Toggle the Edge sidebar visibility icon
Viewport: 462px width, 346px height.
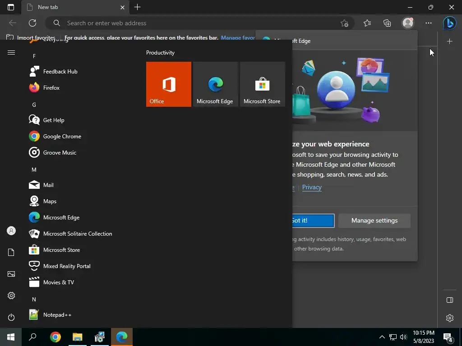(450, 300)
